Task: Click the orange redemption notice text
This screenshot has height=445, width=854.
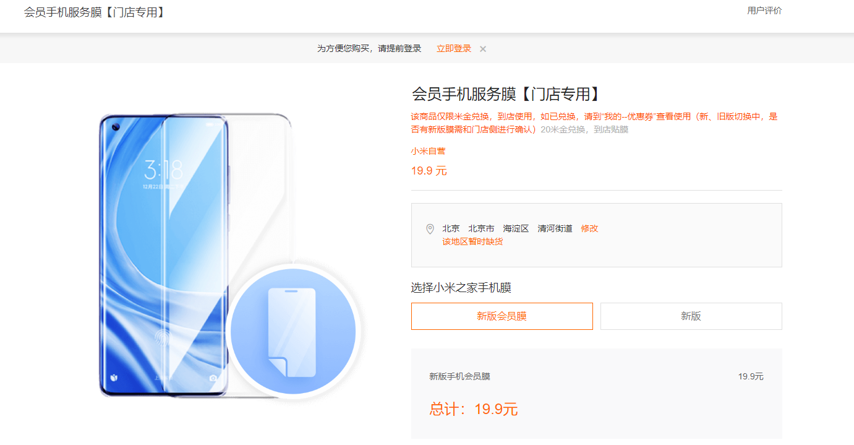Action: 594,123
